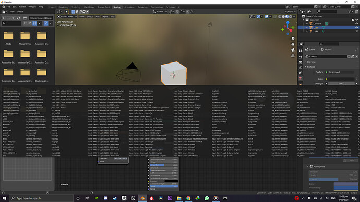
Task: Uncheck the Collection exclude checkbox
Action: (x=353, y=20)
